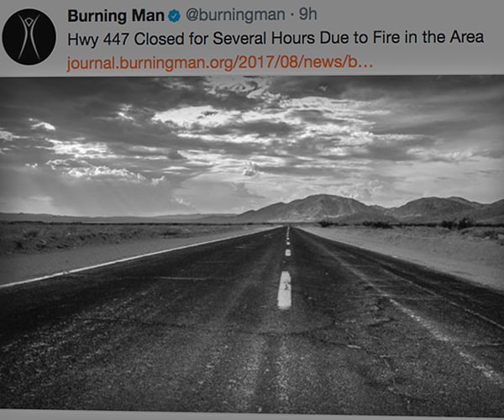Click the 9h tweet timestamp
The width and height of the screenshot is (504, 420).
tap(307, 14)
